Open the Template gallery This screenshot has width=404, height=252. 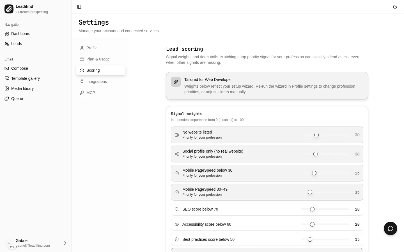pos(36,78)
